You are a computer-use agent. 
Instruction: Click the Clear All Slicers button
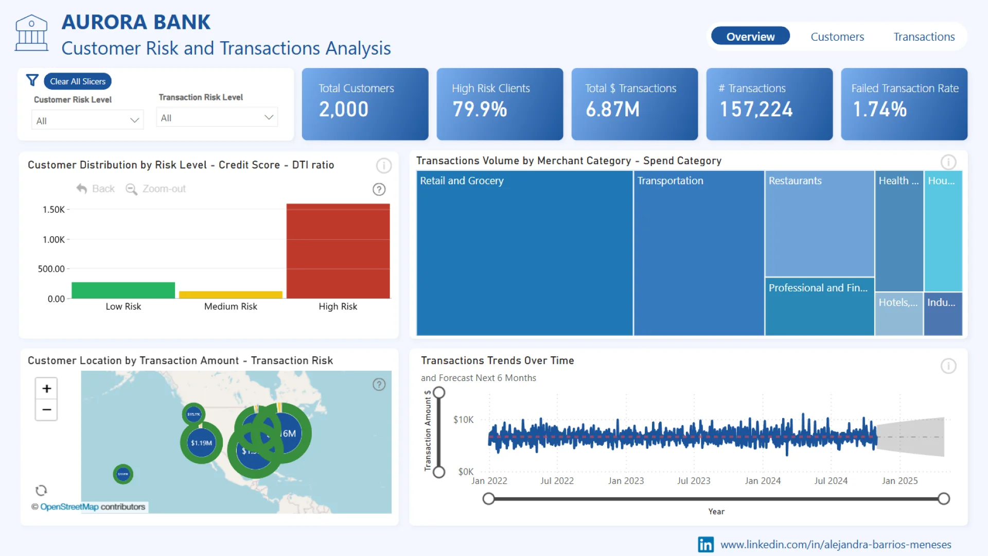point(78,81)
